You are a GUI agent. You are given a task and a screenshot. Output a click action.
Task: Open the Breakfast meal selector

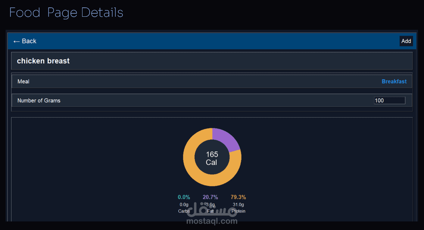(x=394, y=82)
